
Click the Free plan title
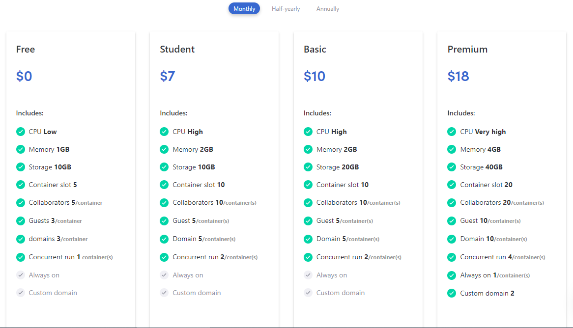pyautogui.click(x=26, y=49)
